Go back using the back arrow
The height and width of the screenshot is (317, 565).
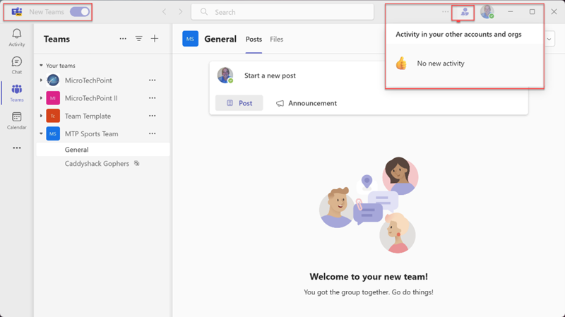coord(165,12)
